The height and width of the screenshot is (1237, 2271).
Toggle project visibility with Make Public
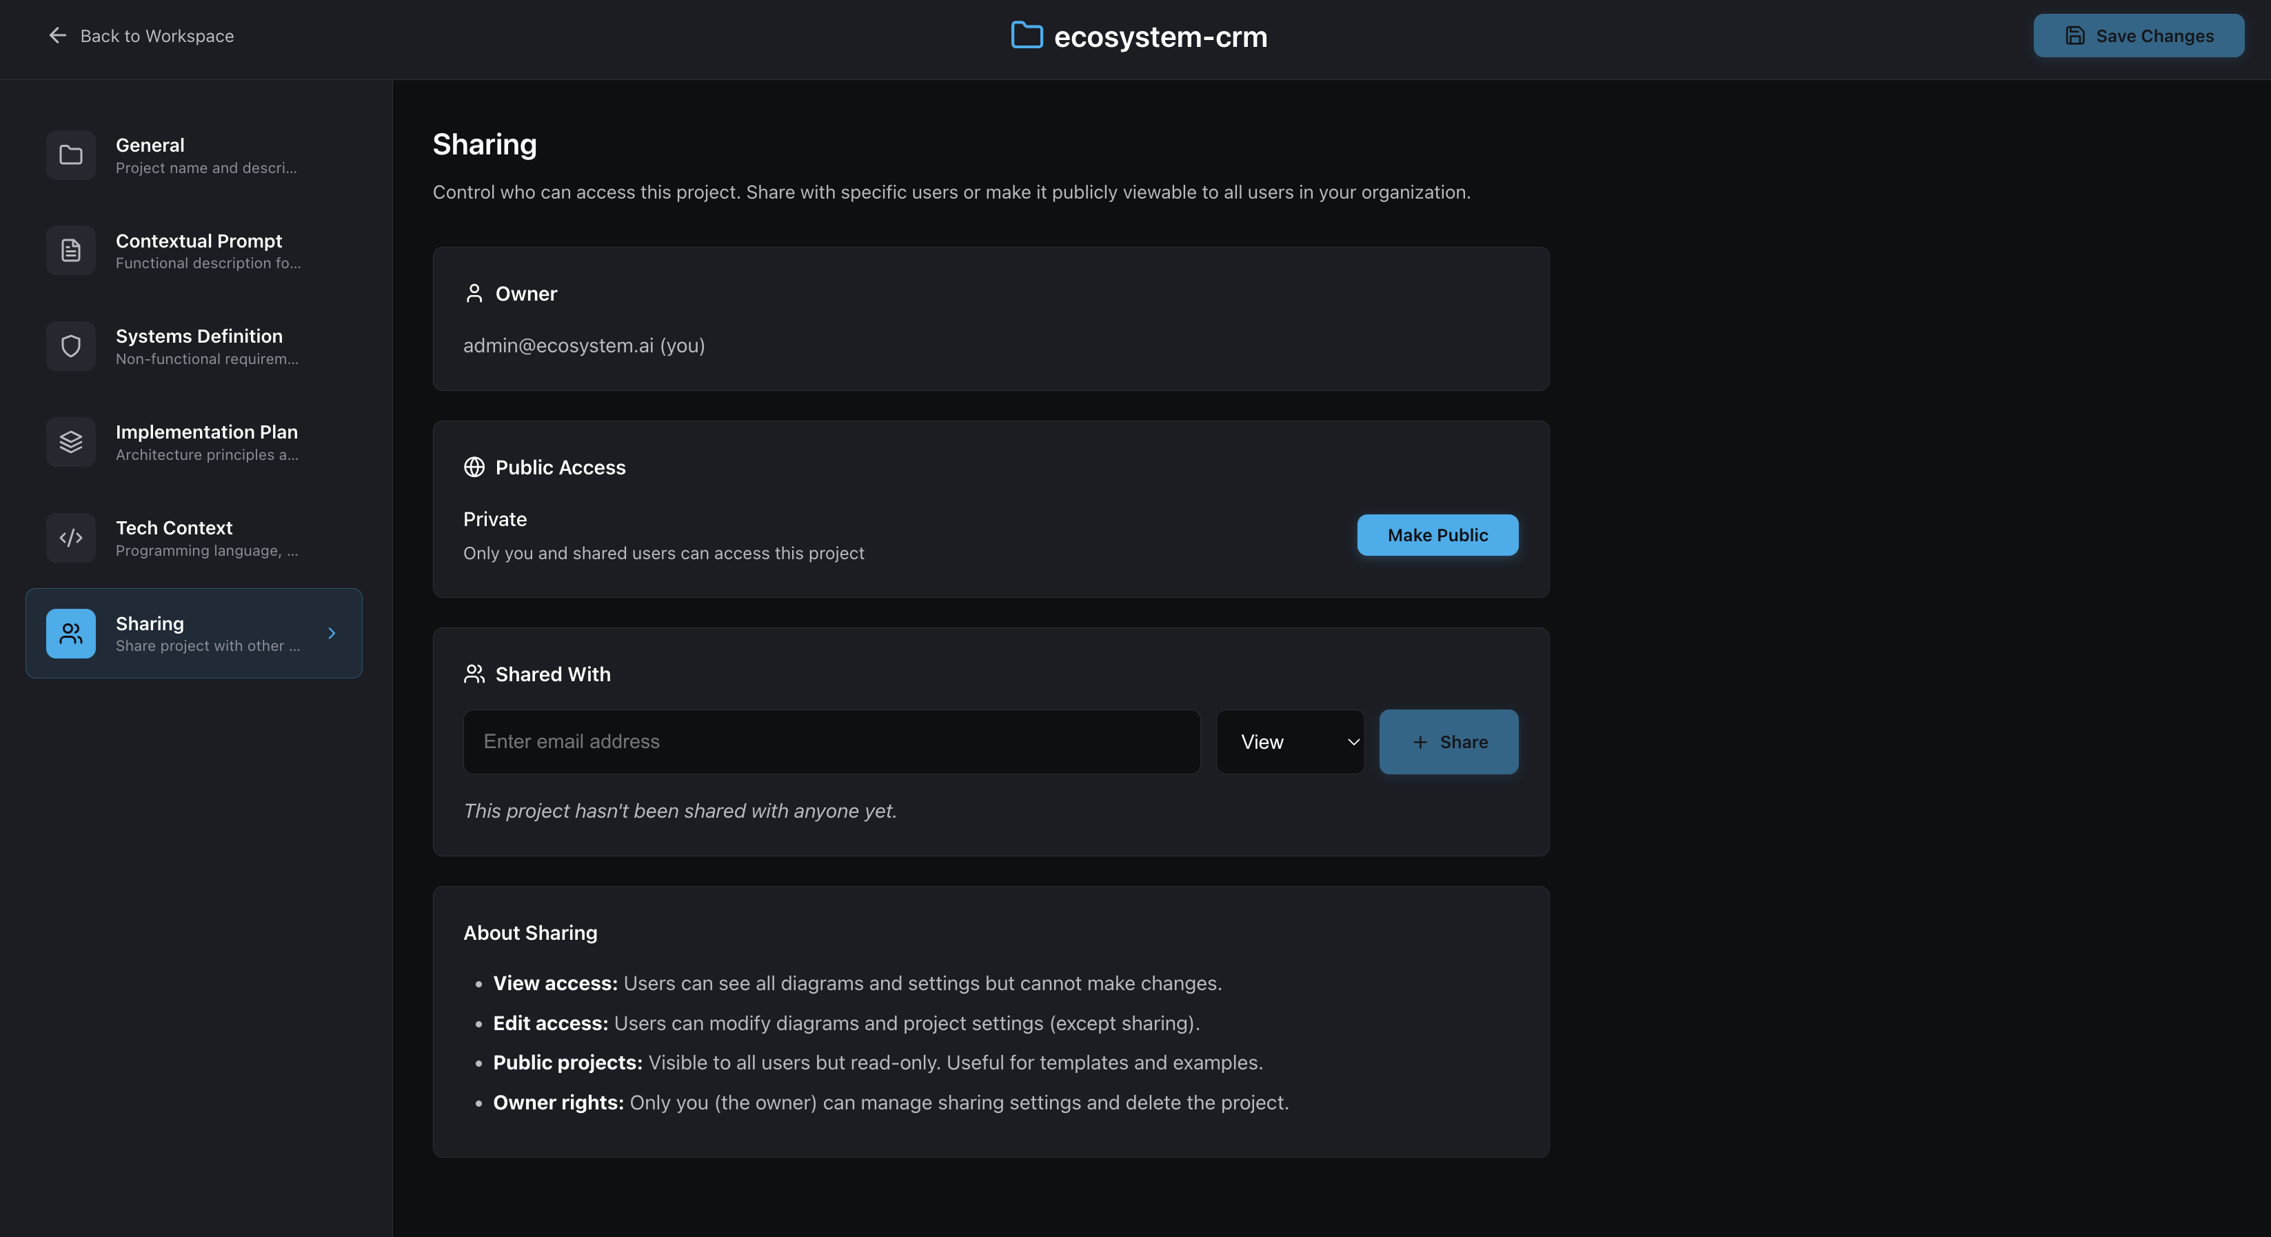click(x=1437, y=535)
